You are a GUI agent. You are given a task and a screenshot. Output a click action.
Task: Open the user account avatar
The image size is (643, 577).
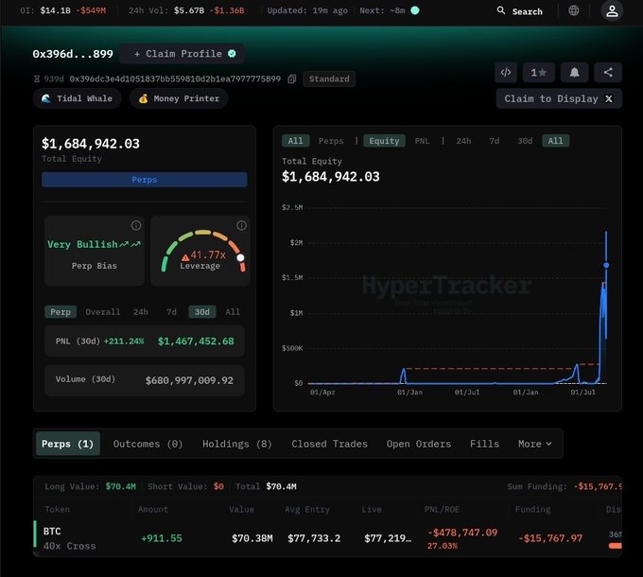612,11
